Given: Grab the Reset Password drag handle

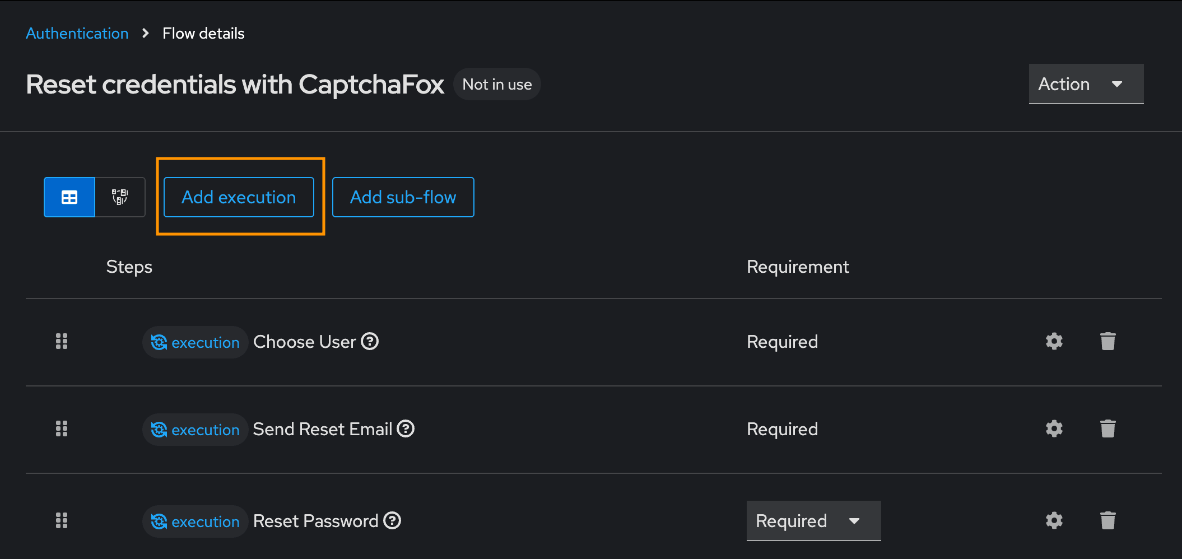Looking at the screenshot, I should tap(62, 521).
